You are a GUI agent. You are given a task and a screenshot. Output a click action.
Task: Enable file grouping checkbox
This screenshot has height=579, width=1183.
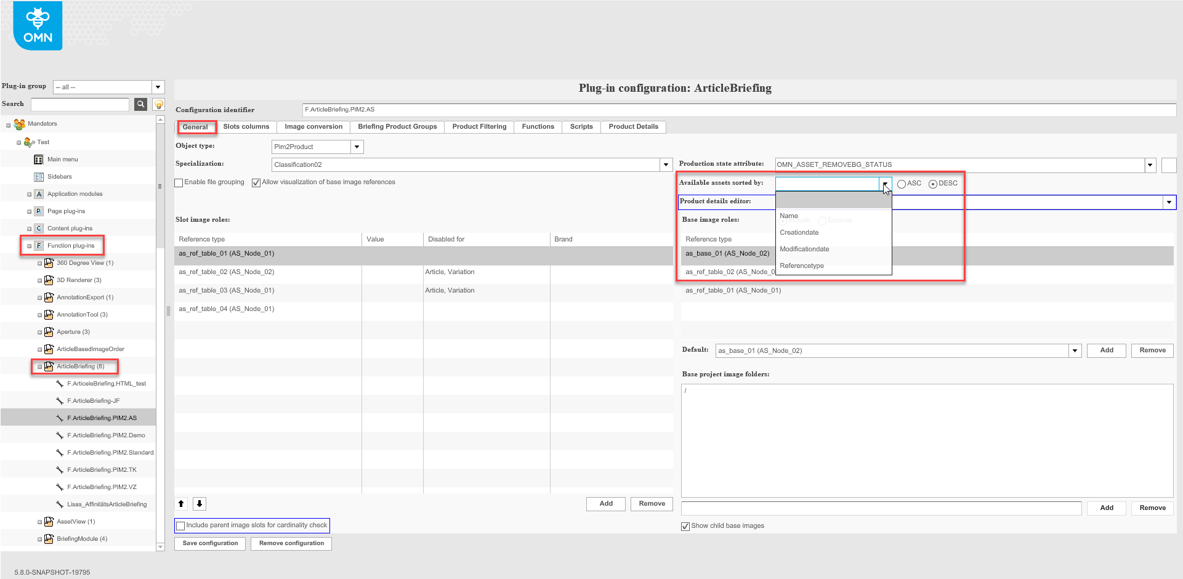pyautogui.click(x=179, y=182)
